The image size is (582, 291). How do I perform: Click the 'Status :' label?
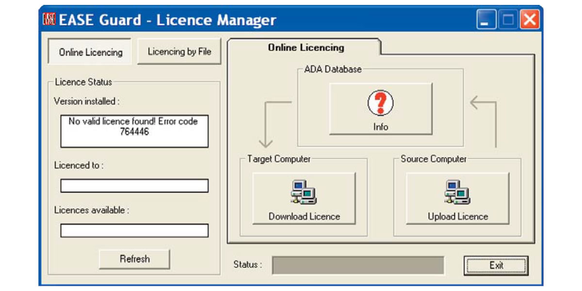[247, 265]
